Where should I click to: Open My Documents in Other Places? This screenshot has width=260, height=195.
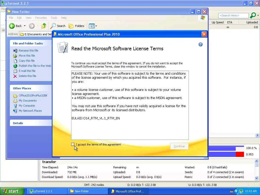coord(28,101)
